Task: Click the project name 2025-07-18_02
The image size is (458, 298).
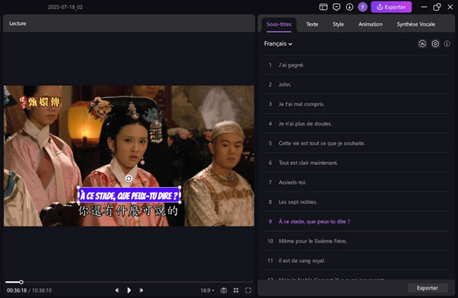Action: pos(65,7)
